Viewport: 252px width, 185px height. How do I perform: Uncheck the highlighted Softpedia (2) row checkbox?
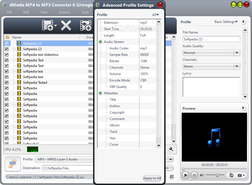click(x=7, y=44)
